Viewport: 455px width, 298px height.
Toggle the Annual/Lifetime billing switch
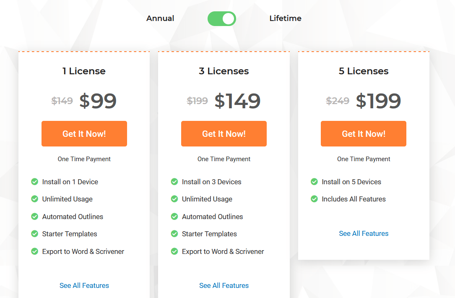(x=221, y=18)
